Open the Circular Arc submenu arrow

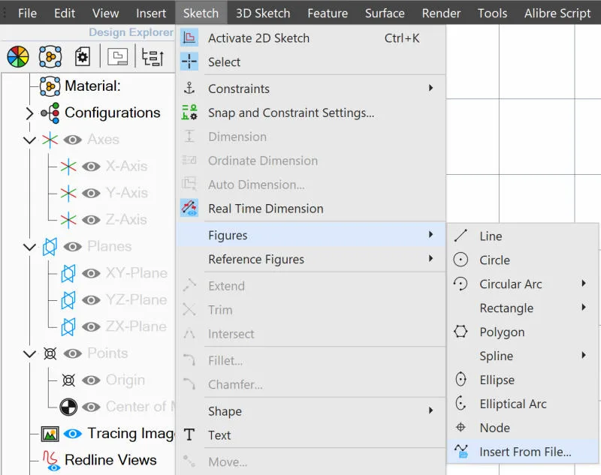pos(584,283)
